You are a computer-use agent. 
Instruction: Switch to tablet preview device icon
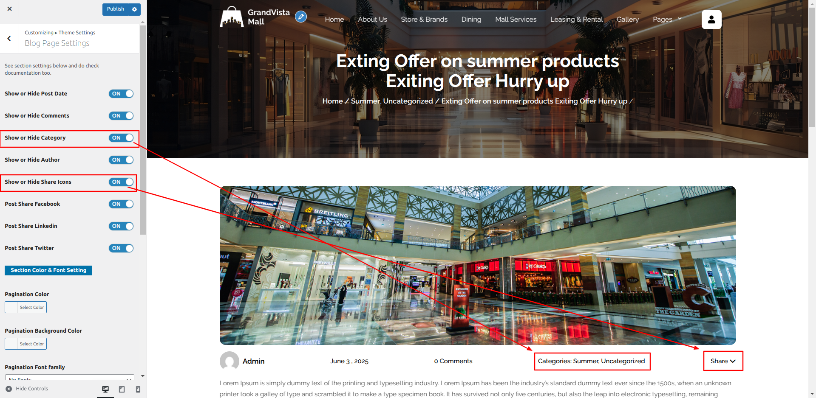click(x=122, y=389)
